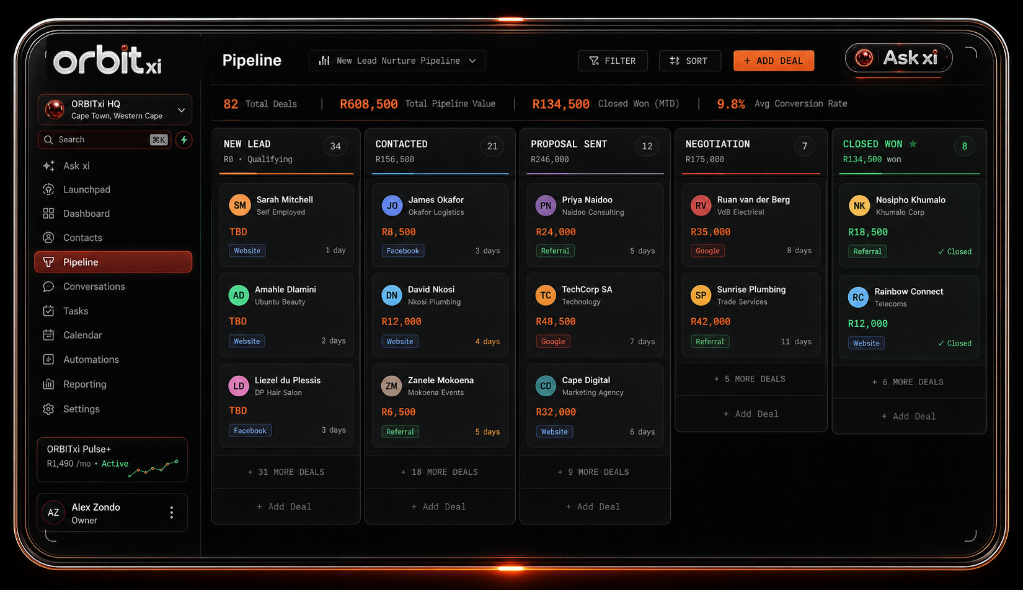Click Add Deal under Closed Won column
The image size is (1023, 590).
tap(909, 417)
